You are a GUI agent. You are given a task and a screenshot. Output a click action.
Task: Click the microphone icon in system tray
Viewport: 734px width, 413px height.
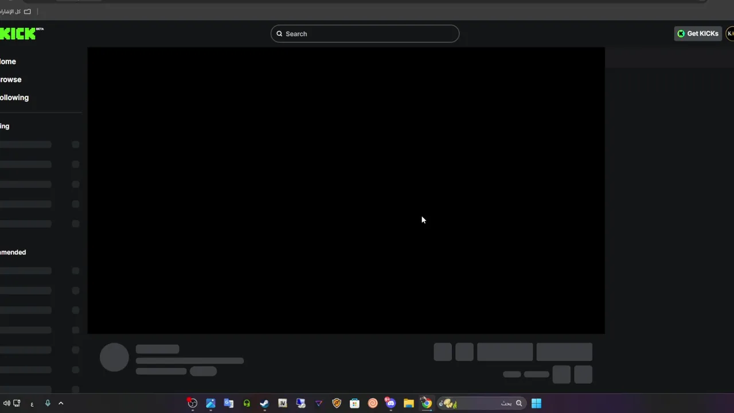pos(48,403)
